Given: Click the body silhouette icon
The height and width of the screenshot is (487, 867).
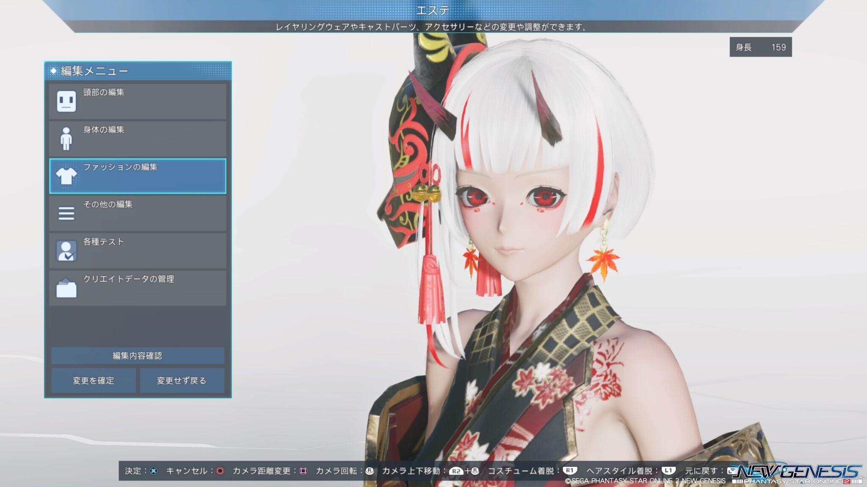Looking at the screenshot, I should point(66,139).
